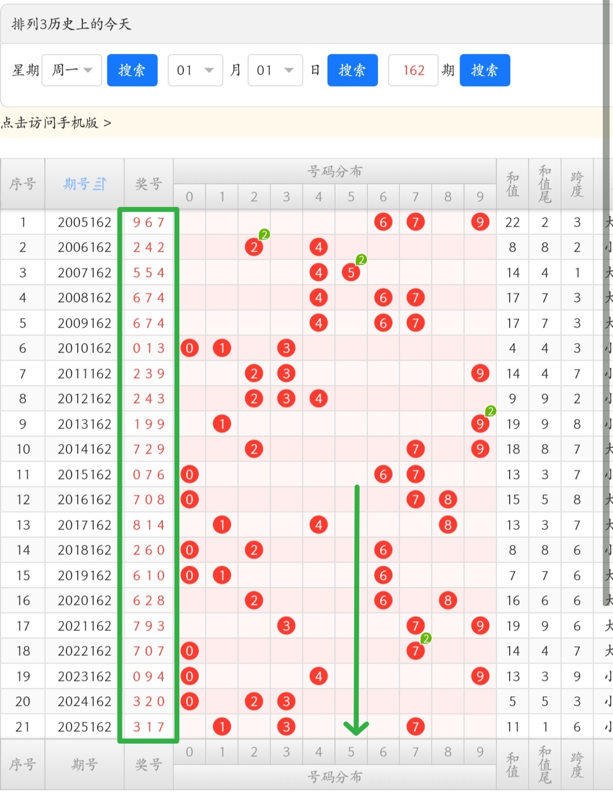Image resolution: width=613 pixels, height=796 pixels.
Task: Click winning number 242 in row 2
Action: click(149, 247)
